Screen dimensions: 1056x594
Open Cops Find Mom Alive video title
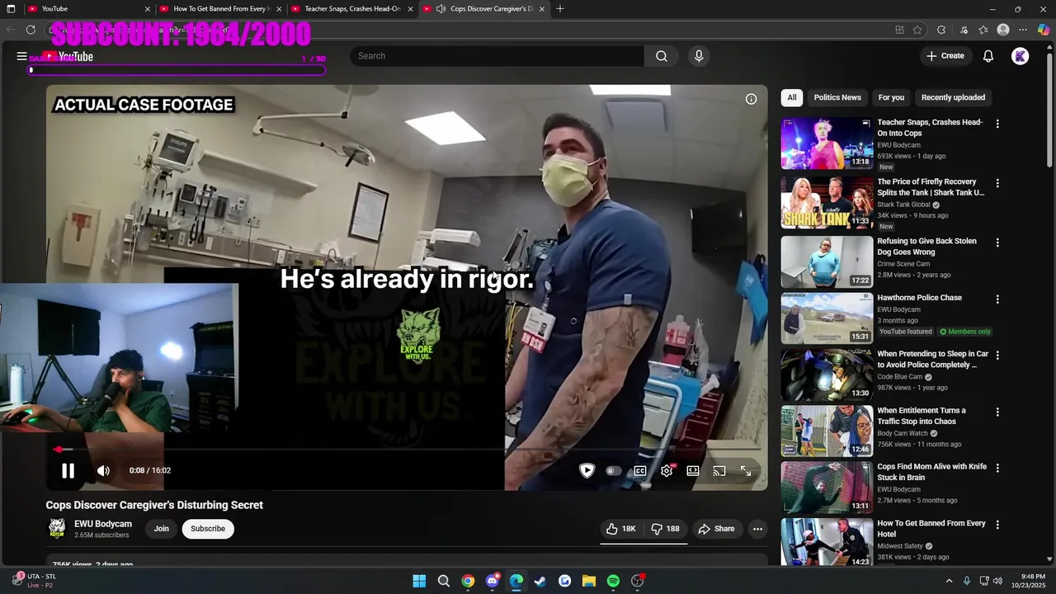click(931, 472)
